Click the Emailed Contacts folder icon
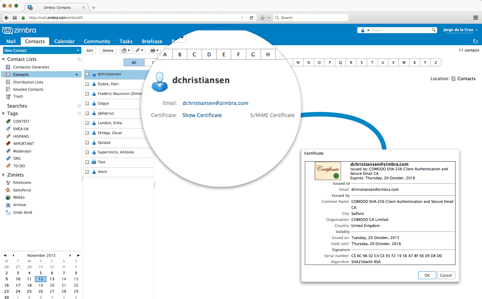The image size is (482, 299). [x=8, y=89]
